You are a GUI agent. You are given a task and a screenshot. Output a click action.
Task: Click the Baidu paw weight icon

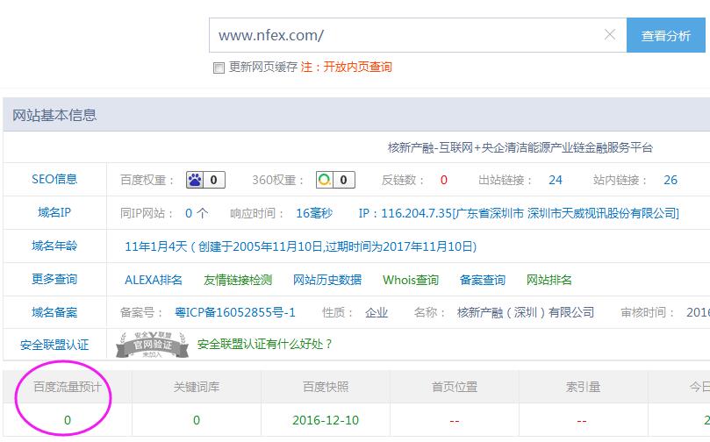196,180
